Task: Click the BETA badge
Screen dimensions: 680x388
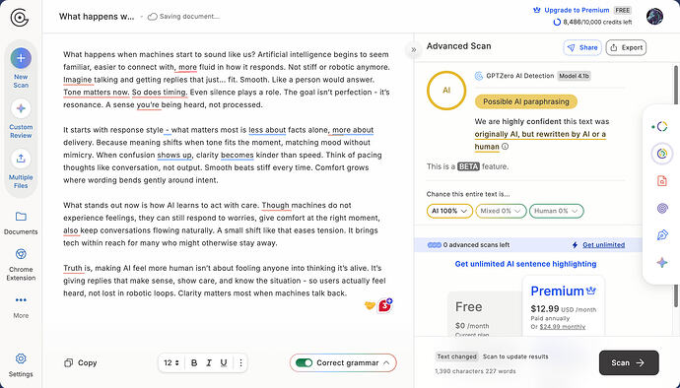Action: (x=468, y=166)
